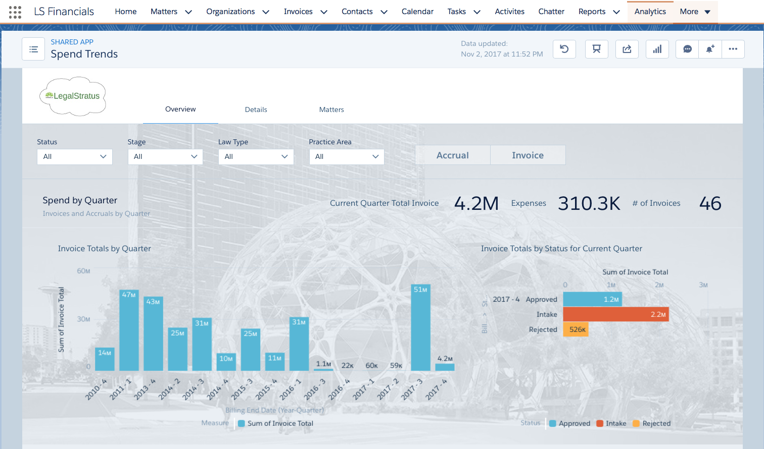Click the 310.3K expenses value
The image size is (764, 449).
[x=589, y=203]
